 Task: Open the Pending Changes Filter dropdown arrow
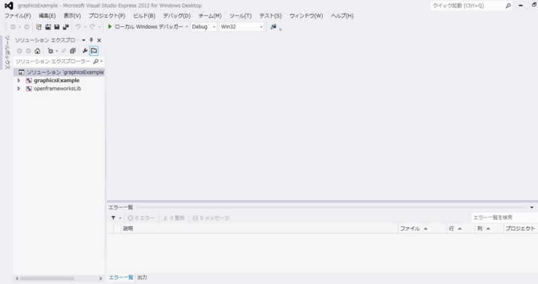coord(56,51)
